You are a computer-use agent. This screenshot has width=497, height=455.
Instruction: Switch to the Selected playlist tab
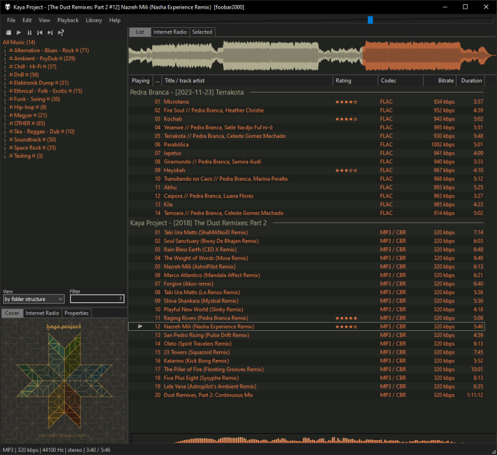tap(203, 32)
